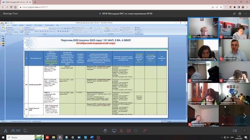Image resolution: width=250 pixels, height=140 pixels.
Task: Open the Word icon on taskbar
Action: [92, 137]
